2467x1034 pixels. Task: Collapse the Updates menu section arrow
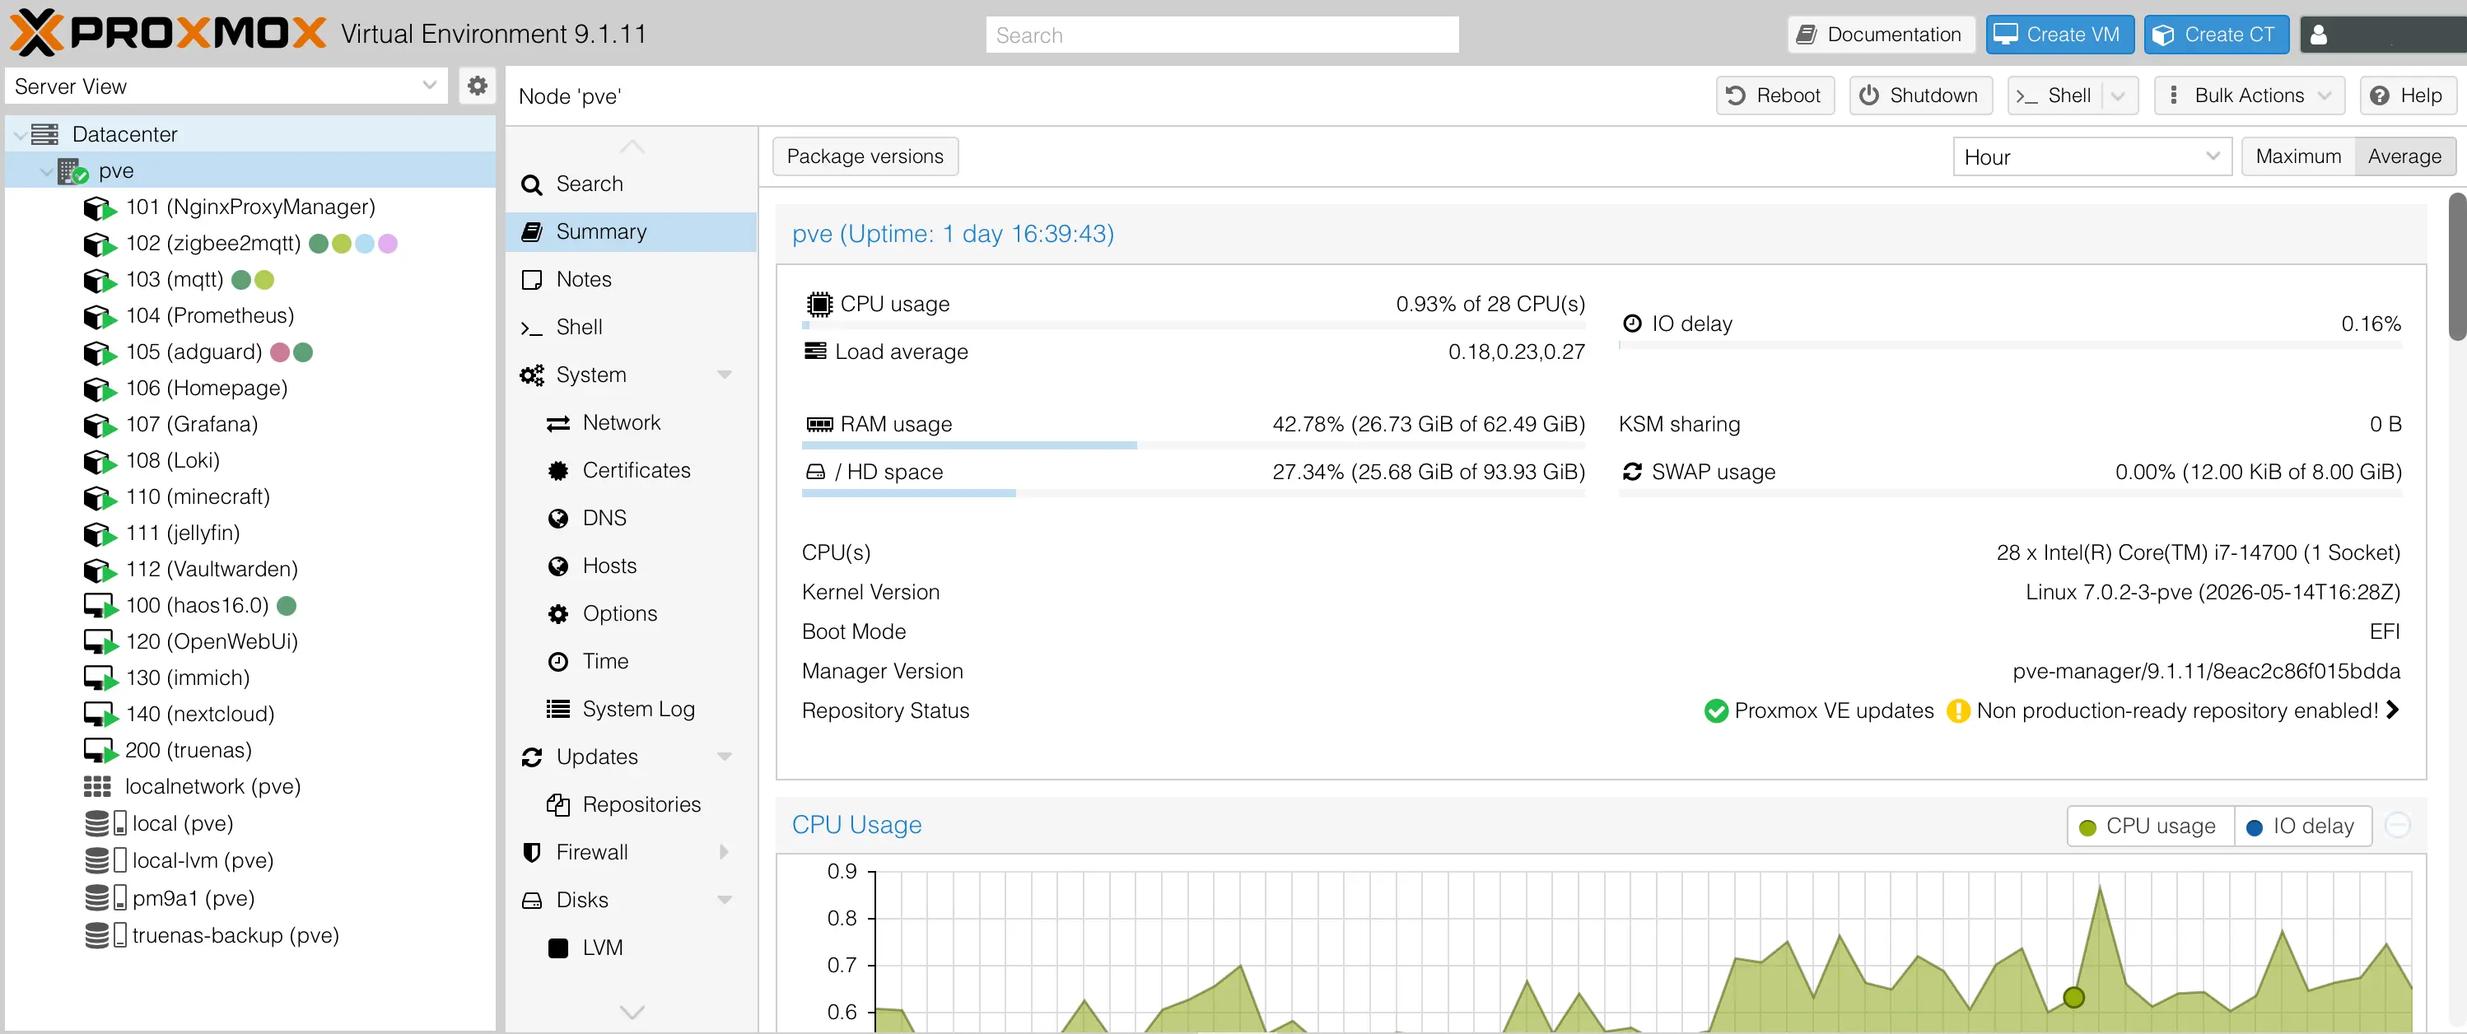(725, 757)
